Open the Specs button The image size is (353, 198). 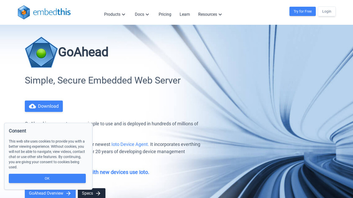pyautogui.click(x=92, y=193)
